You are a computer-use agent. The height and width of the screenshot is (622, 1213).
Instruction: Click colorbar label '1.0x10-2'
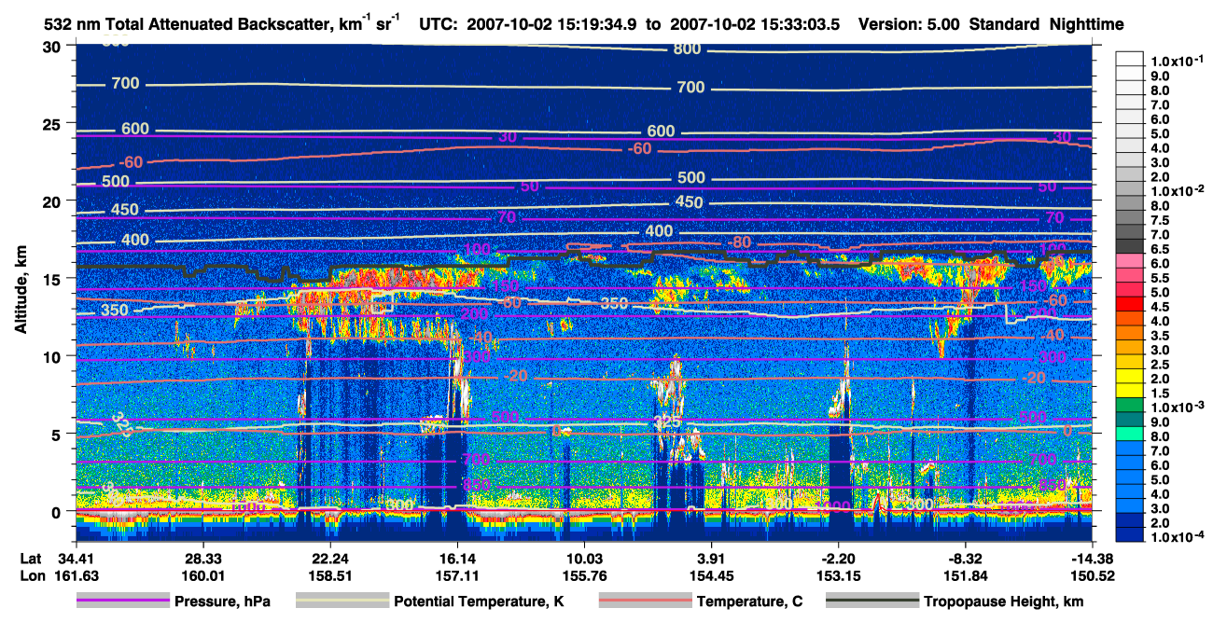[x=1178, y=190]
